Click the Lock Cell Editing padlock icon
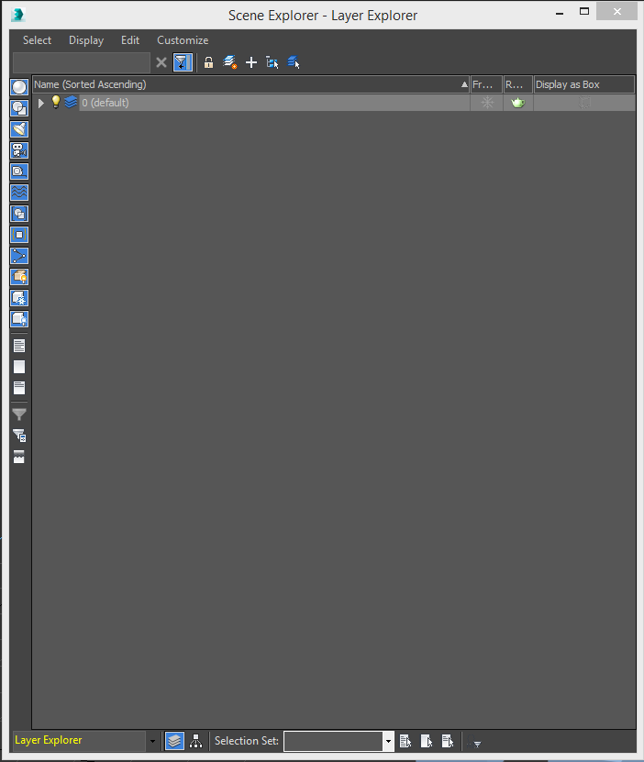Viewport: 644px width, 762px height. click(208, 62)
